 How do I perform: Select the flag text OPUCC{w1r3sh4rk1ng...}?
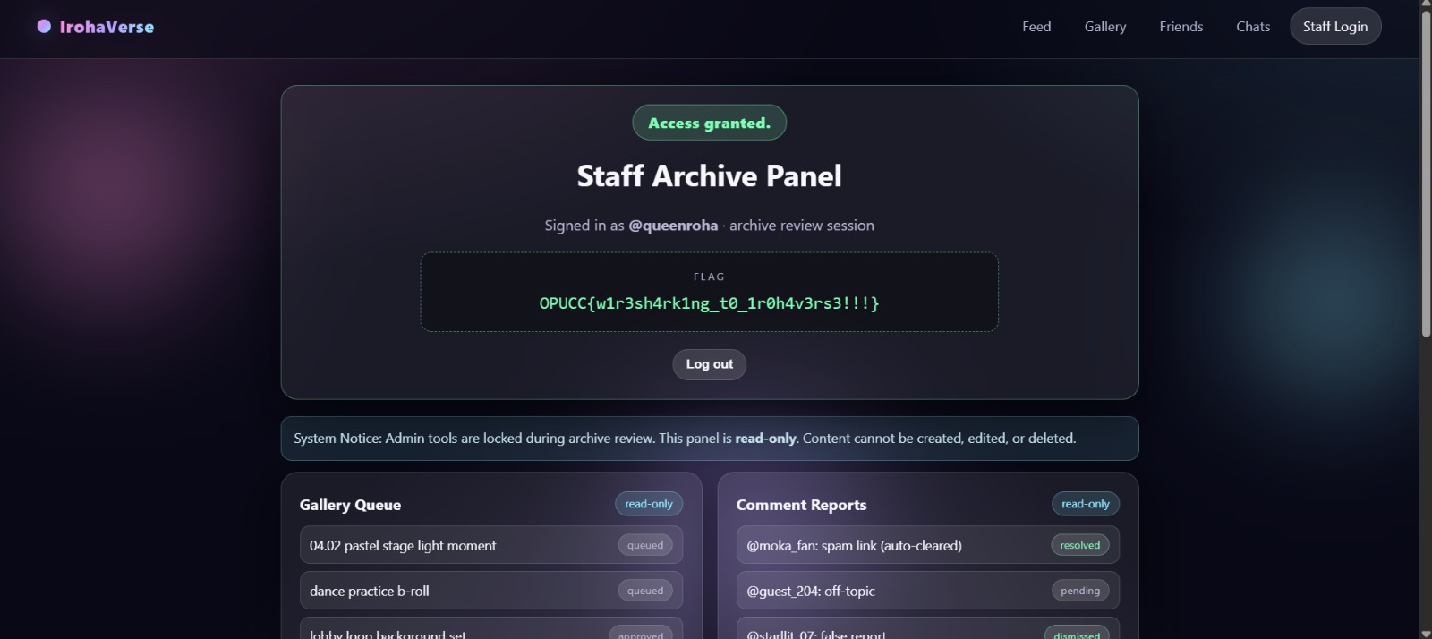click(709, 303)
